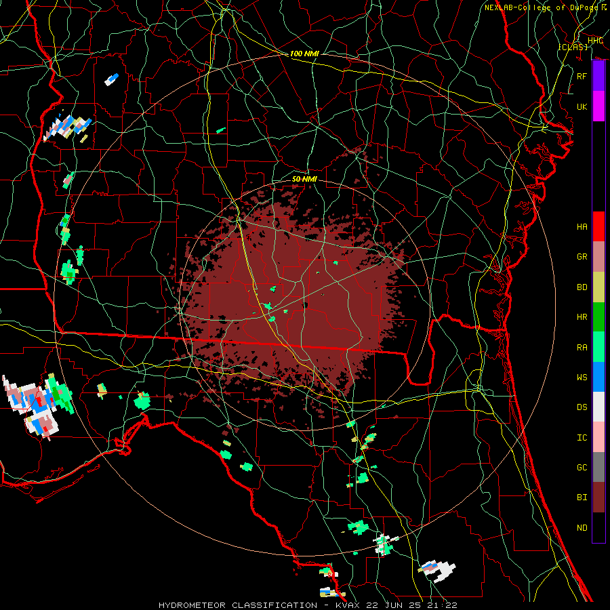Screen dimensions: 610x610
Task: Click the '22 JUN 25' date stamp
Action: (x=394, y=605)
